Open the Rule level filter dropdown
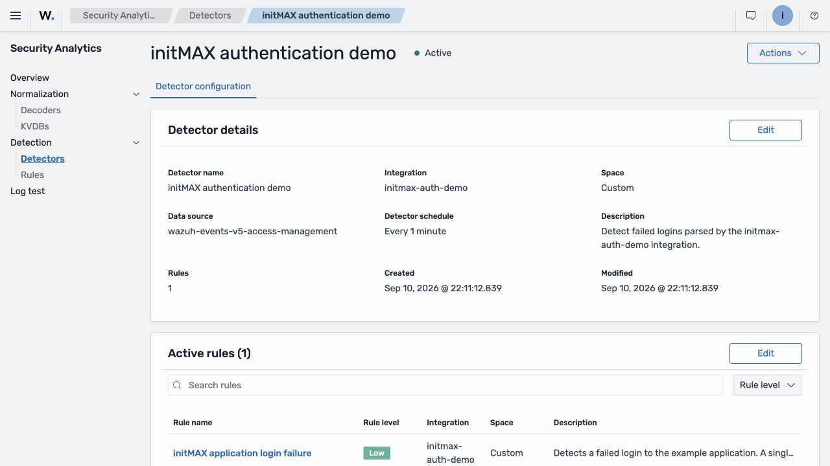This screenshot has height=466, width=830. (x=767, y=385)
